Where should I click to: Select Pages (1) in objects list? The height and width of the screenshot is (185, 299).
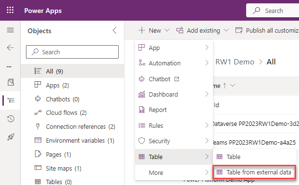click(x=73, y=155)
